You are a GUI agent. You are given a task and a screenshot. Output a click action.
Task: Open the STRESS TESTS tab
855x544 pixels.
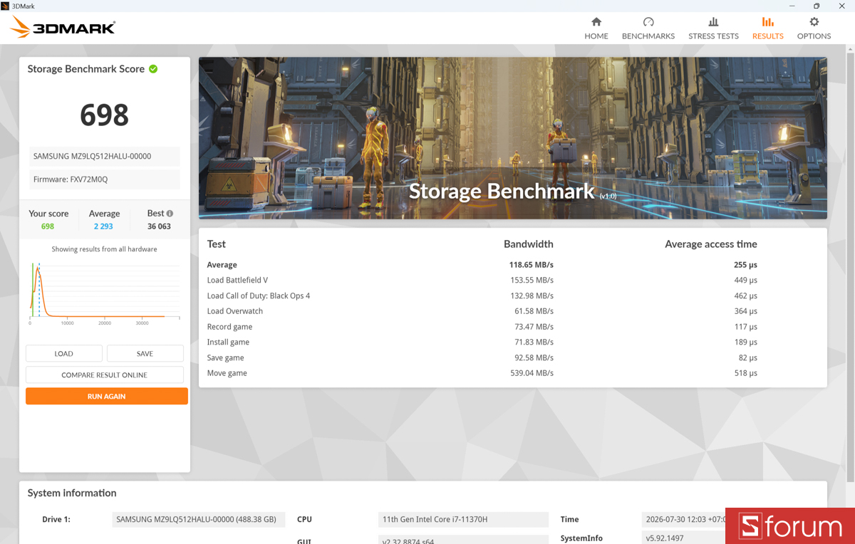tap(713, 28)
